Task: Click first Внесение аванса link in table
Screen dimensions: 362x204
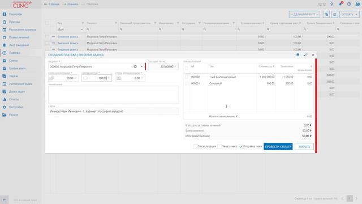Action: pyautogui.click(x=68, y=37)
